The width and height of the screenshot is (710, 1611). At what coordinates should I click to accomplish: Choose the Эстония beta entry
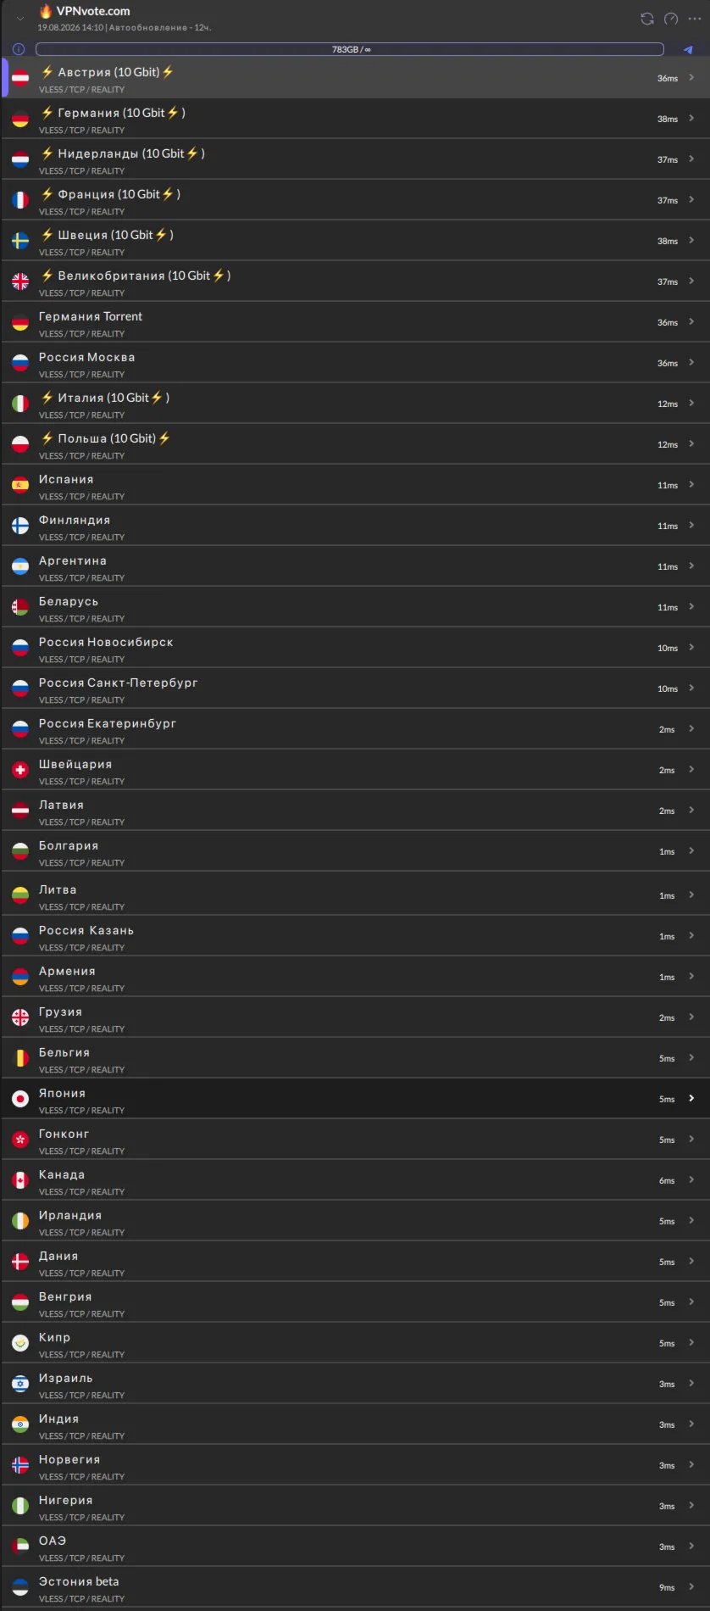[x=356, y=1587]
